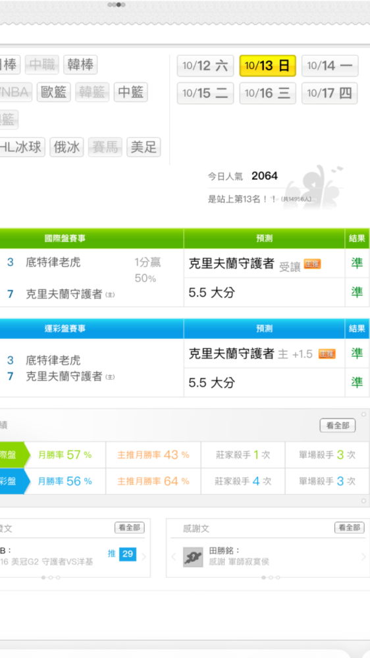Select the active page indicator dot at top
Image resolution: width=370 pixels, height=658 pixels.
tap(119, 5)
